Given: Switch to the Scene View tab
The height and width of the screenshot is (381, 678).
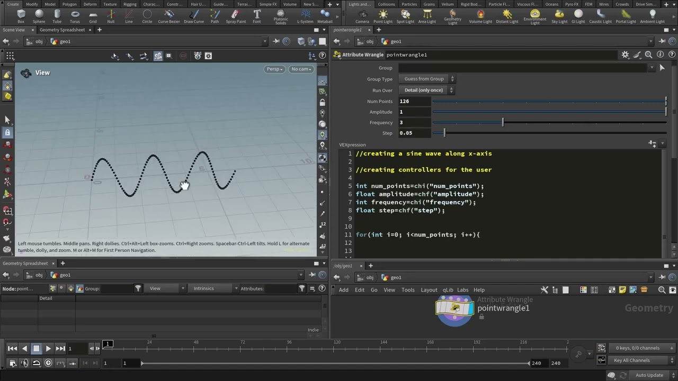Looking at the screenshot, I should (x=14, y=30).
